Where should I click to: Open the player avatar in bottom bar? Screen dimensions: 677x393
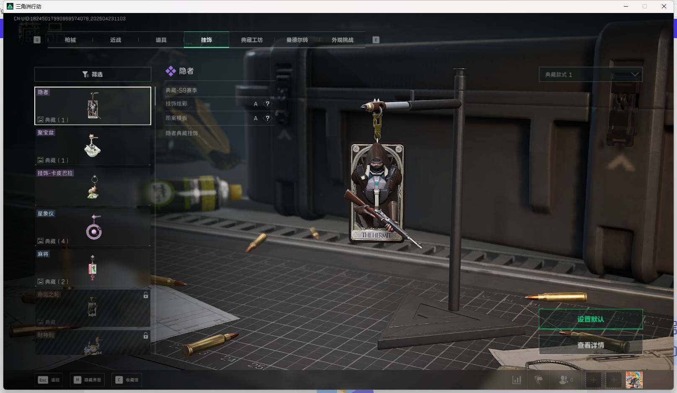click(x=634, y=380)
